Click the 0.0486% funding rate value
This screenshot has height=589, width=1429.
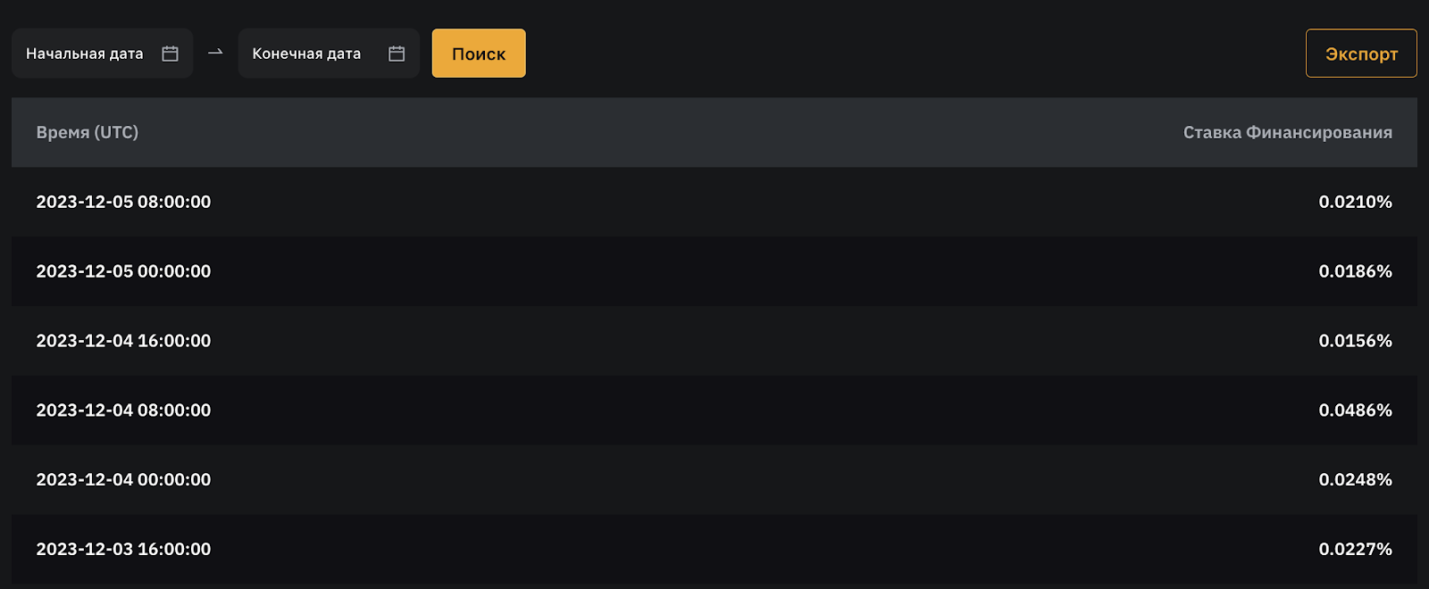coord(1355,411)
